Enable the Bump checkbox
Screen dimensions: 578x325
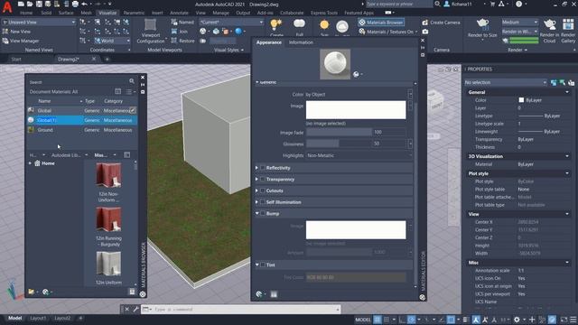(263, 213)
